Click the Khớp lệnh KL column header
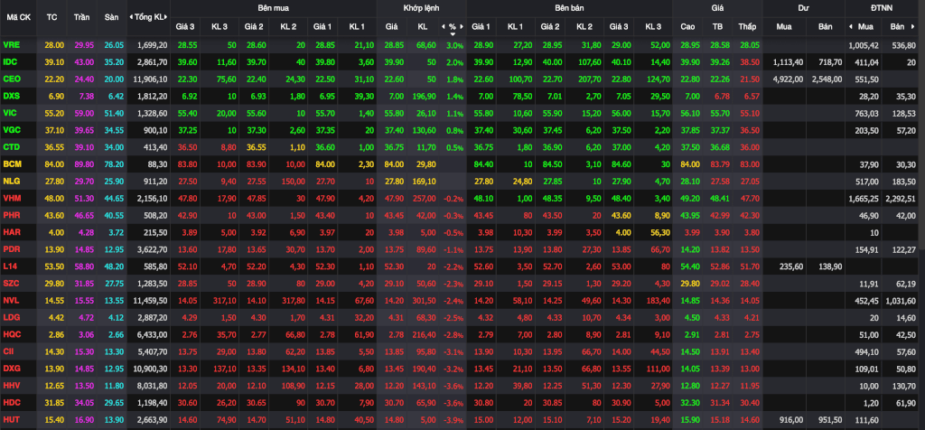The image size is (925, 430). pos(423,26)
